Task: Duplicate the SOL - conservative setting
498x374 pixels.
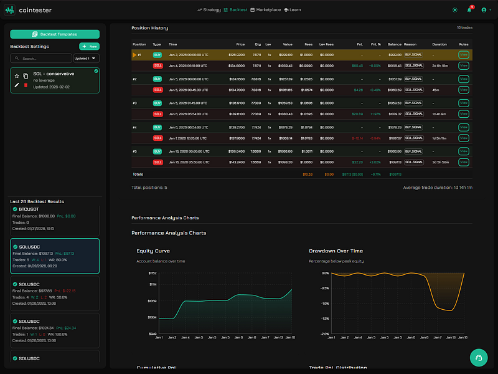Action: click(26, 76)
